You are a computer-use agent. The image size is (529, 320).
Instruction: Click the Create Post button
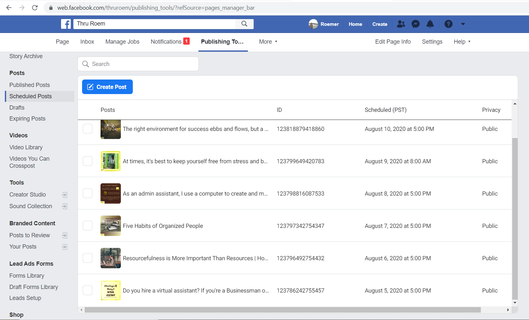coord(107,87)
